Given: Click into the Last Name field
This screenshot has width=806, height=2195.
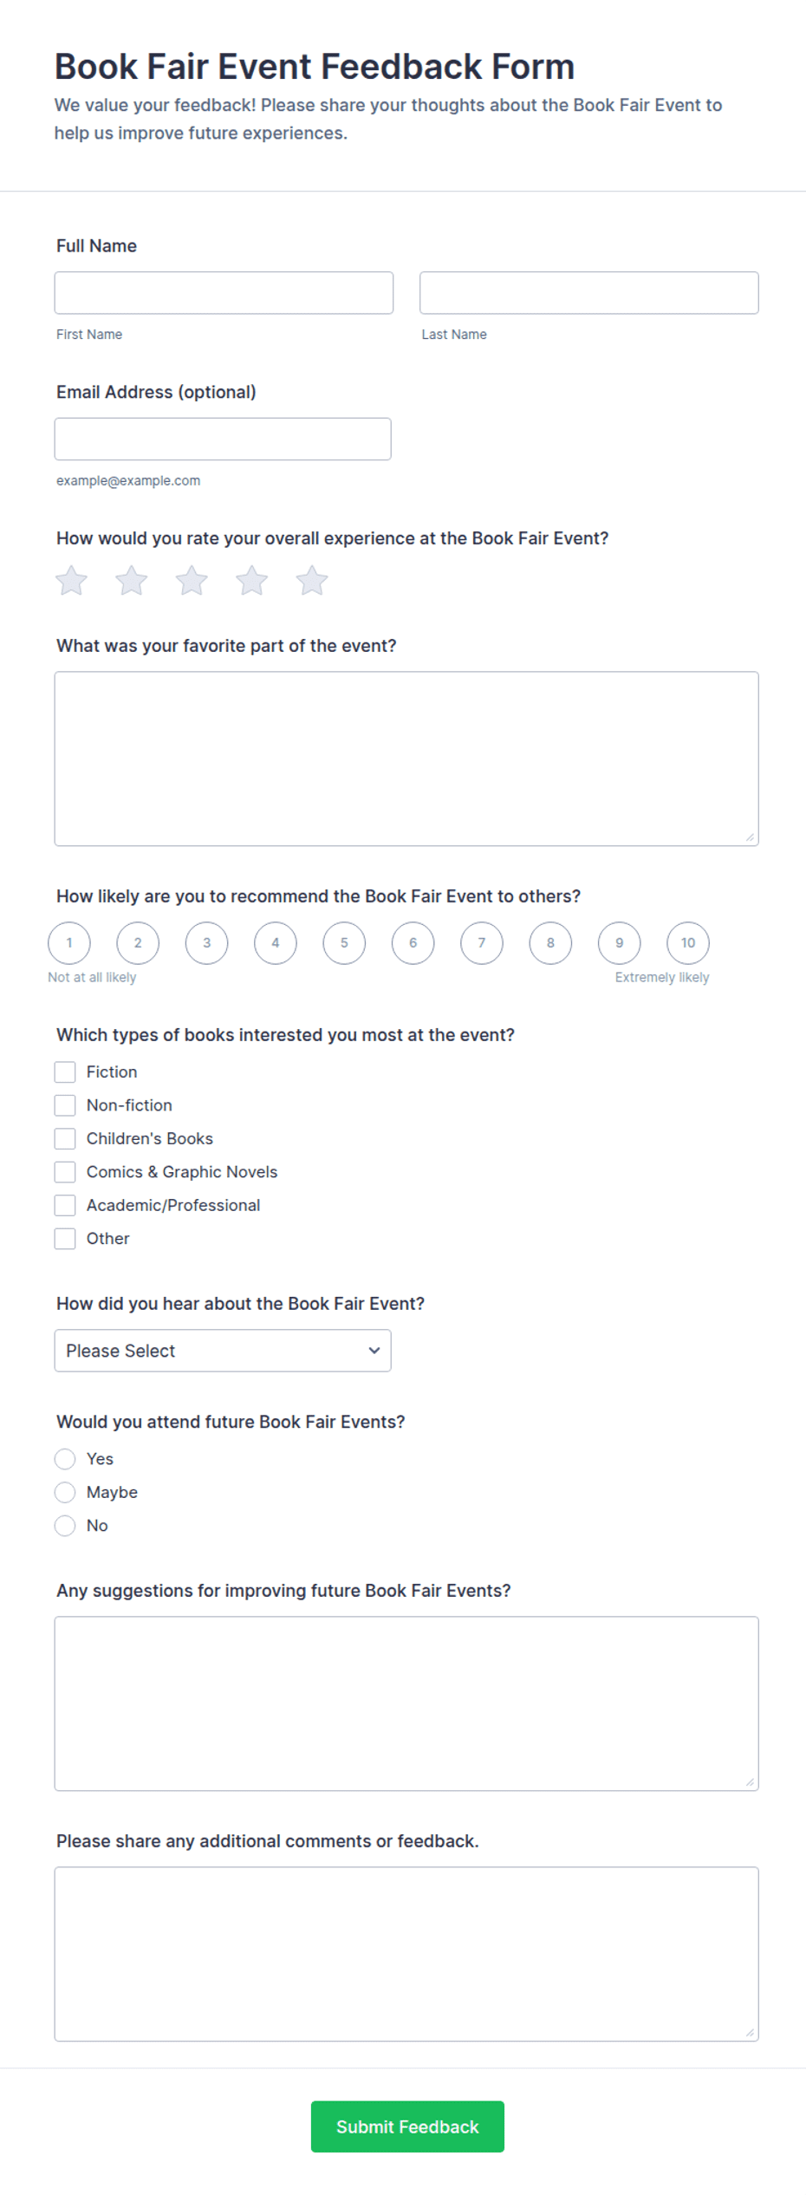Looking at the screenshot, I should (x=589, y=293).
